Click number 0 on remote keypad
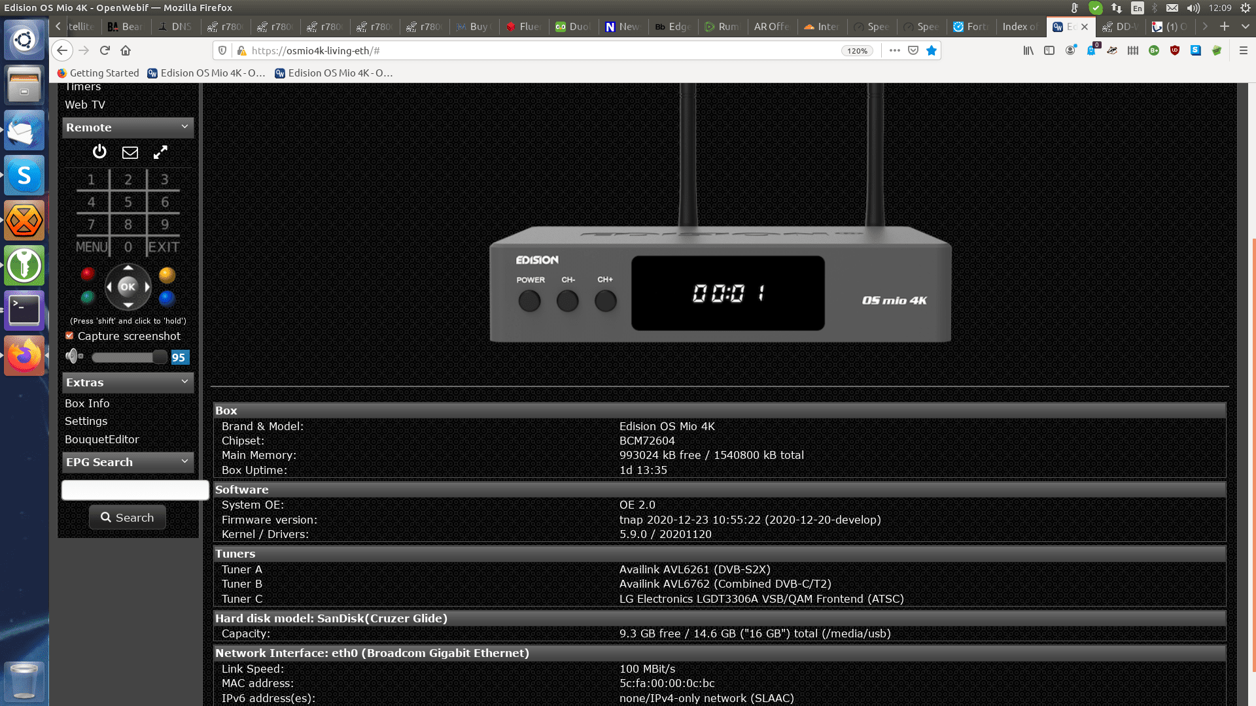 coord(128,247)
